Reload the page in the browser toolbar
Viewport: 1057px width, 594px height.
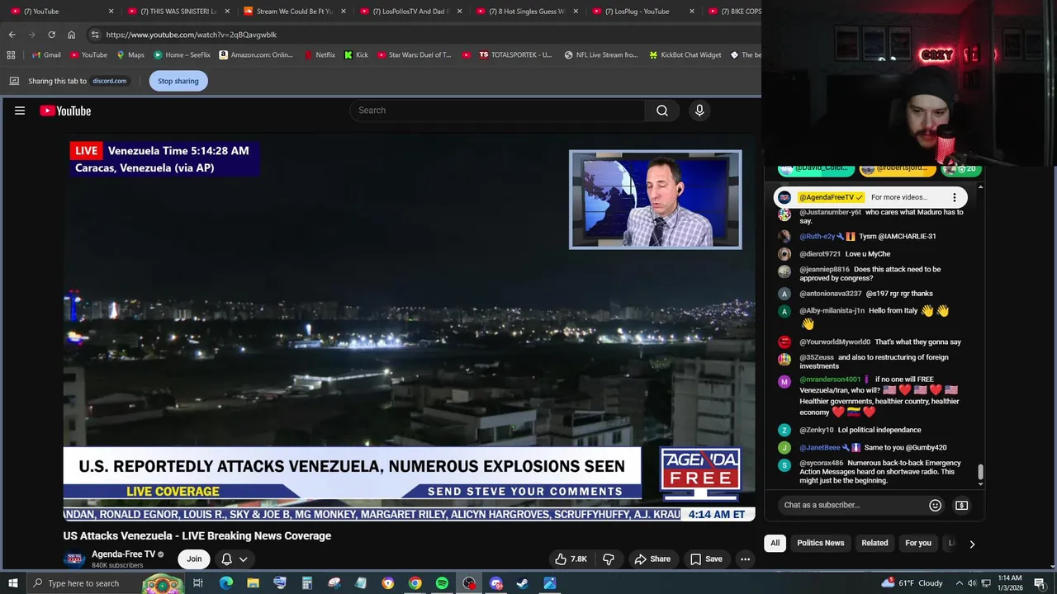51,35
